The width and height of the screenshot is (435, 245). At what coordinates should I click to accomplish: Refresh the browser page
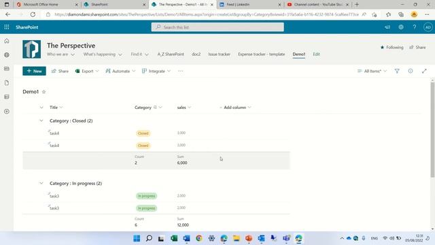pos(33,14)
